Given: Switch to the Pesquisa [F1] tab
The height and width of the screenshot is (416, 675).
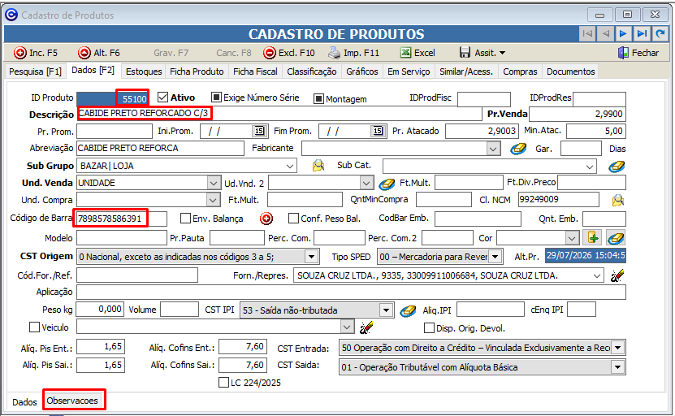Looking at the screenshot, I should coord(35,71).
